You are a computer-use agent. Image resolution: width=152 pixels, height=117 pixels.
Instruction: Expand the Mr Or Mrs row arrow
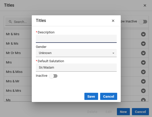(x=143, y=53)
